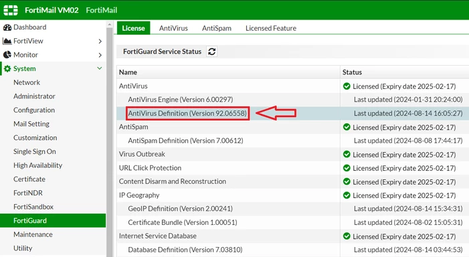Click Last updated 2024-08-08 17:44:17 cell
This screenshot has width=469, height=257.
pyautogui.click(x=408, y=141)
